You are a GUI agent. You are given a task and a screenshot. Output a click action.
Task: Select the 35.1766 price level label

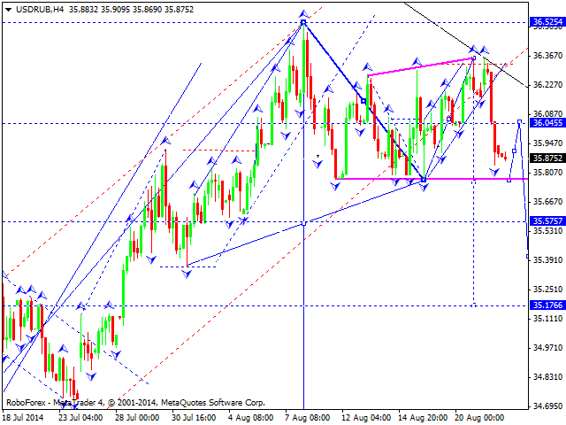click(x=547, y=305)
